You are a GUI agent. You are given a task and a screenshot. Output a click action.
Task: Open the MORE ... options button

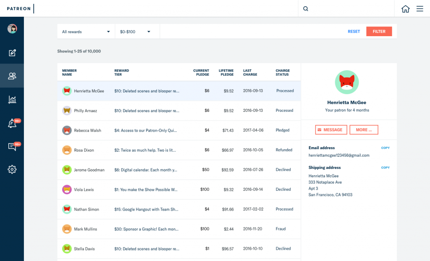point(364,130)
